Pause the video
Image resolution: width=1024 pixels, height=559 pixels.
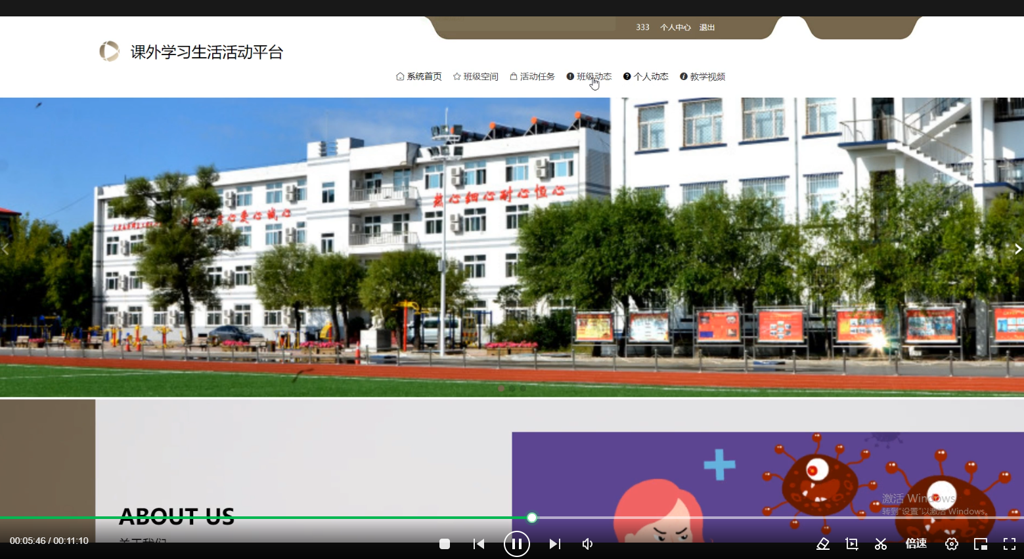(x=517, y=544)
